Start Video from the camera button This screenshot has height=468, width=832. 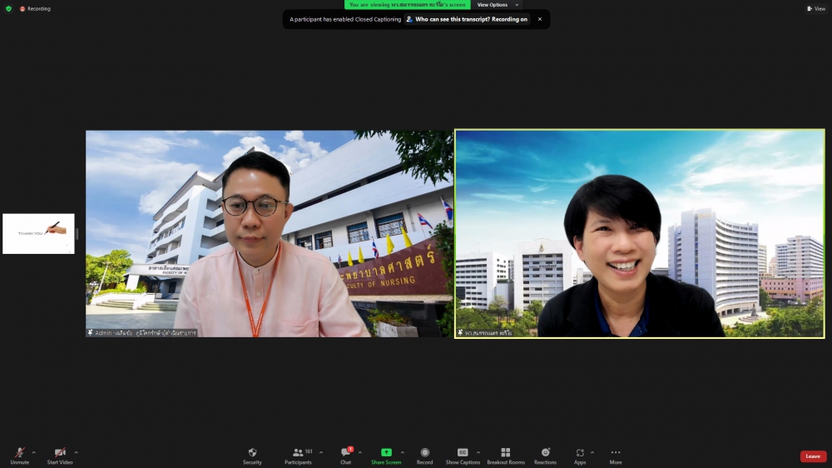pos(59,454)
